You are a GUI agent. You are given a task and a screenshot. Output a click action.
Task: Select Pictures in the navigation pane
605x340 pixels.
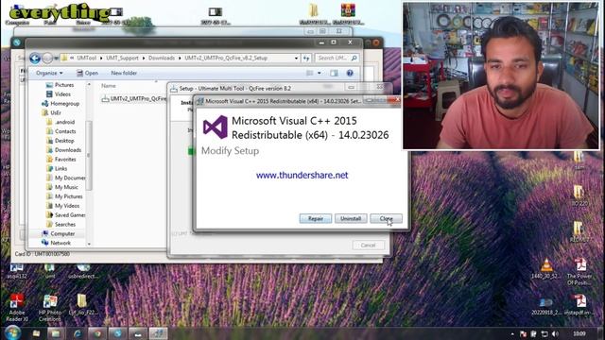[x=60, y=85]
